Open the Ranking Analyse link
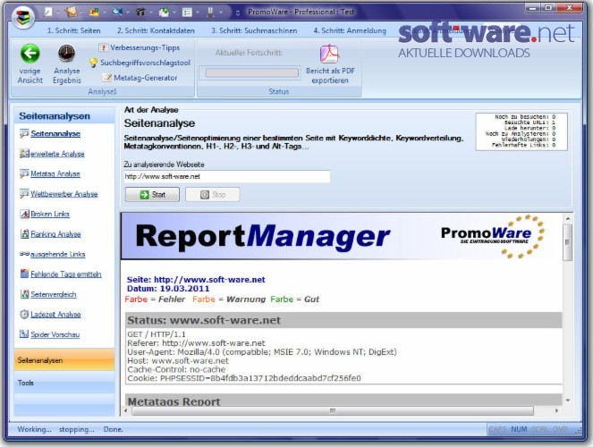The width and height of the screenshot is (593, 447). (55, 234)
